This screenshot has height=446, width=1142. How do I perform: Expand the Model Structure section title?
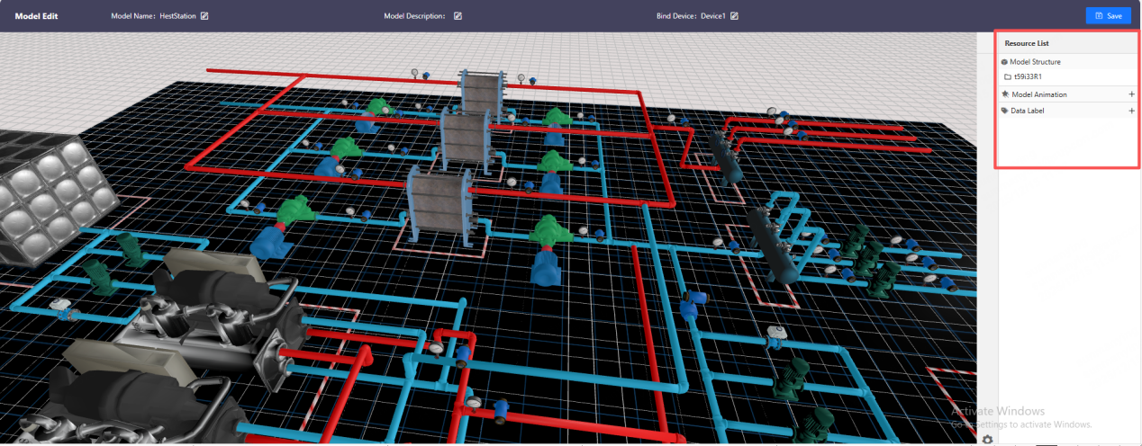1035,62
